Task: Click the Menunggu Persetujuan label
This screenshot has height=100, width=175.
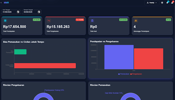Action: 141,31
